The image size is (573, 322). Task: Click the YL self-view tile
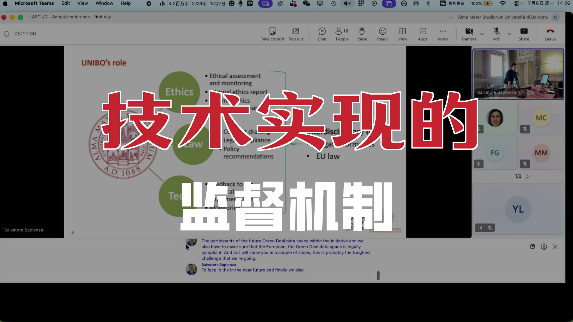pyautogui.click(x=518, y=209)
